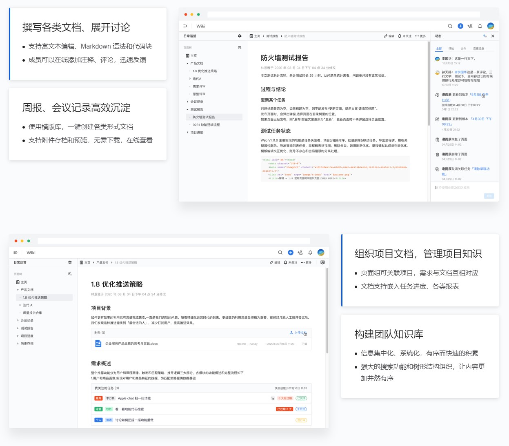Image resolution: width=509 pixels, height=446 pixels.
Task: Toggle 未关注 follow on 防火墙测试报告 page
Action: (405, 36)
